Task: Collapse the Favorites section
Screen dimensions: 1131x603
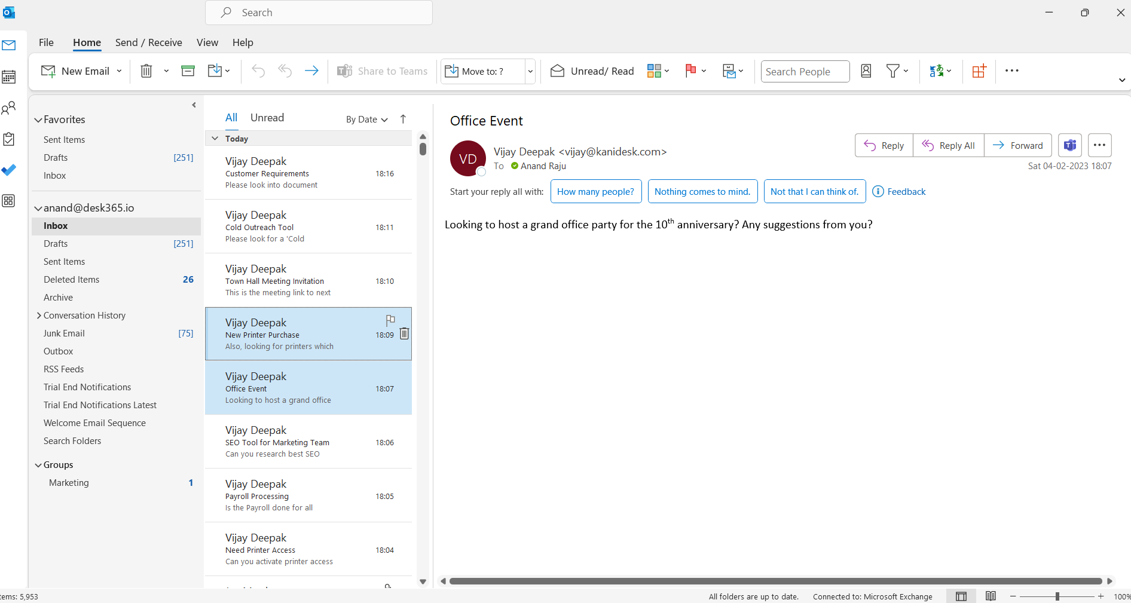Action: pos(38,120)
